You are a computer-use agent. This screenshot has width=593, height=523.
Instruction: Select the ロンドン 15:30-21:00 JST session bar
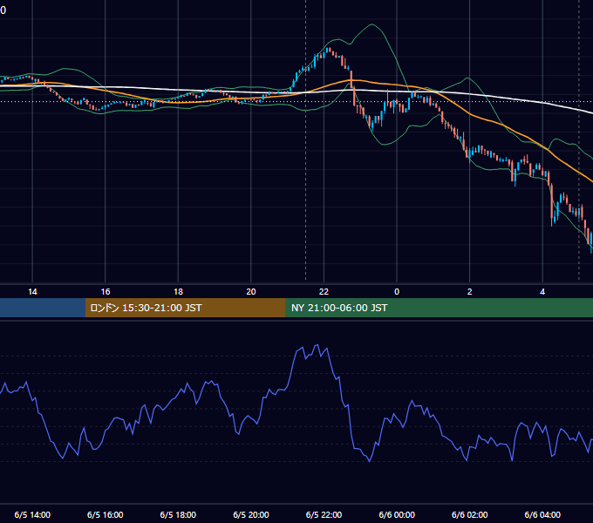point(185,308)
